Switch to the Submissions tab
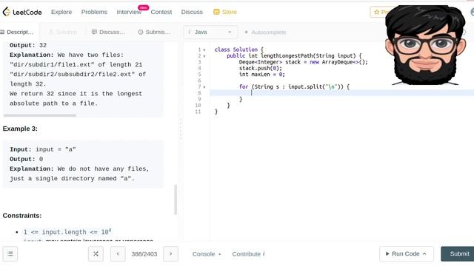Image resolution: width=474 pixels, height=266 pixels. (154, 32)
